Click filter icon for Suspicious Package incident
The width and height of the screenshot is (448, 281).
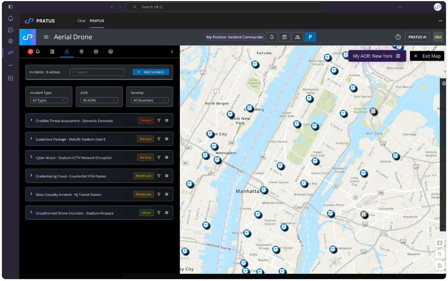pyautogui.click(x=159, y=139)
